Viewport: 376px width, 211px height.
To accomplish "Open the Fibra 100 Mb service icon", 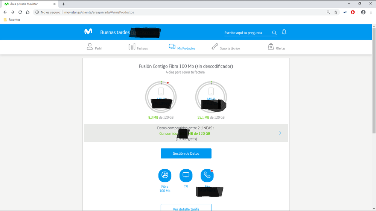I will coord(165,176).
